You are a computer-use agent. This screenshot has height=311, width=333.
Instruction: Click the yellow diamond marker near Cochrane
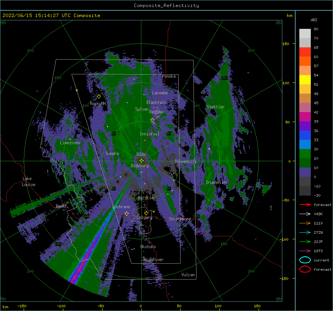[127, 214]
